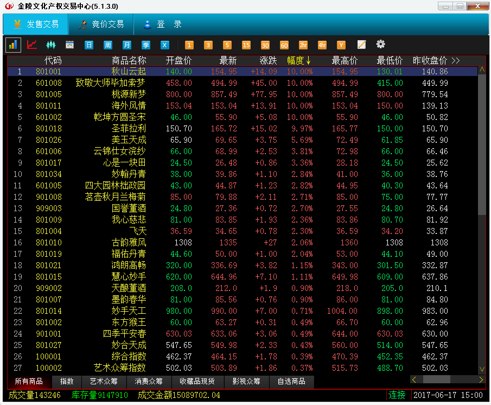Click product code 601006
Screen dimensions: 491x405
point(48,151)
